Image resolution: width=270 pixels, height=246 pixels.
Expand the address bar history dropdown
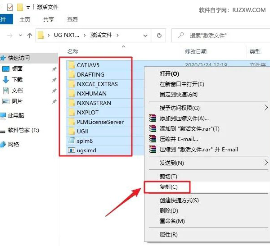145,36
